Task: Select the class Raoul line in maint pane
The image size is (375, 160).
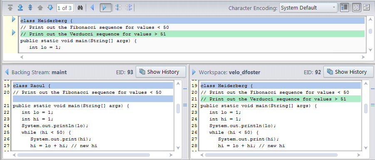Action: [x=93, y=85]
